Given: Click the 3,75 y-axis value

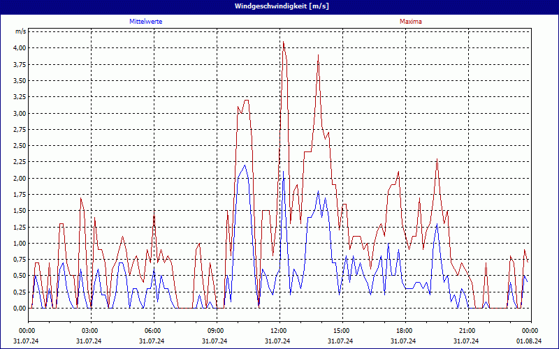Looking at the screenshot, I should (x=20, y=64).
